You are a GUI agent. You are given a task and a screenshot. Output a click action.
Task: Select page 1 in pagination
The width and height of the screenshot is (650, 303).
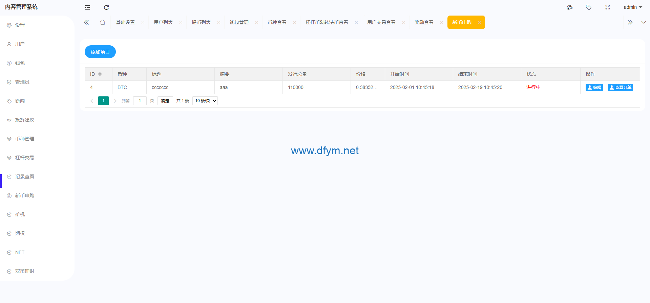pyautogui.click(x=103, y=101)
